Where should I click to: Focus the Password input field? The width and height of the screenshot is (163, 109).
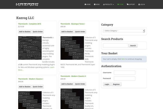click(x=124, y=78)
